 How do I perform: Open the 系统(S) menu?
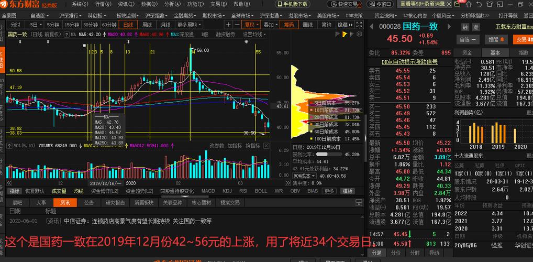(80, 4)
